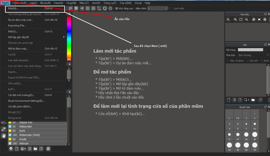Select the ellipse snap icon
Screen dimensions: 270x156
click(x=105, y=8)
